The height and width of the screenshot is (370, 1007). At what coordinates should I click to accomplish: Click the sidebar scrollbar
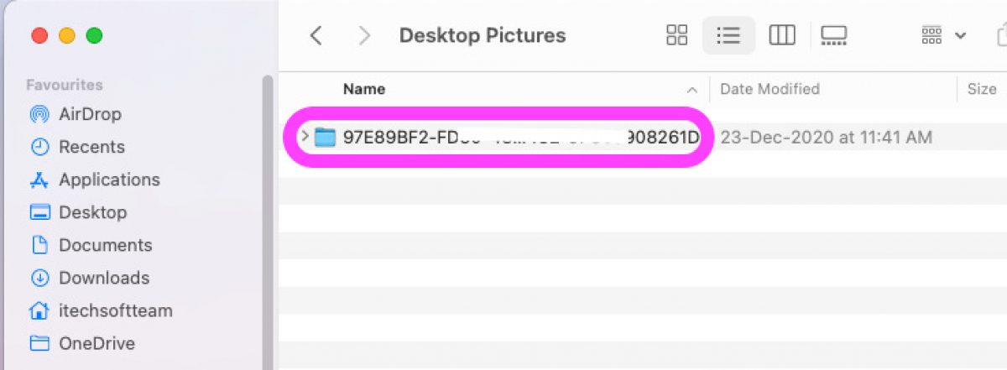268,221
